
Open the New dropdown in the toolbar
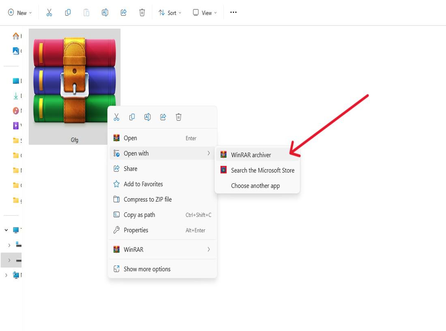click(20, 13)
